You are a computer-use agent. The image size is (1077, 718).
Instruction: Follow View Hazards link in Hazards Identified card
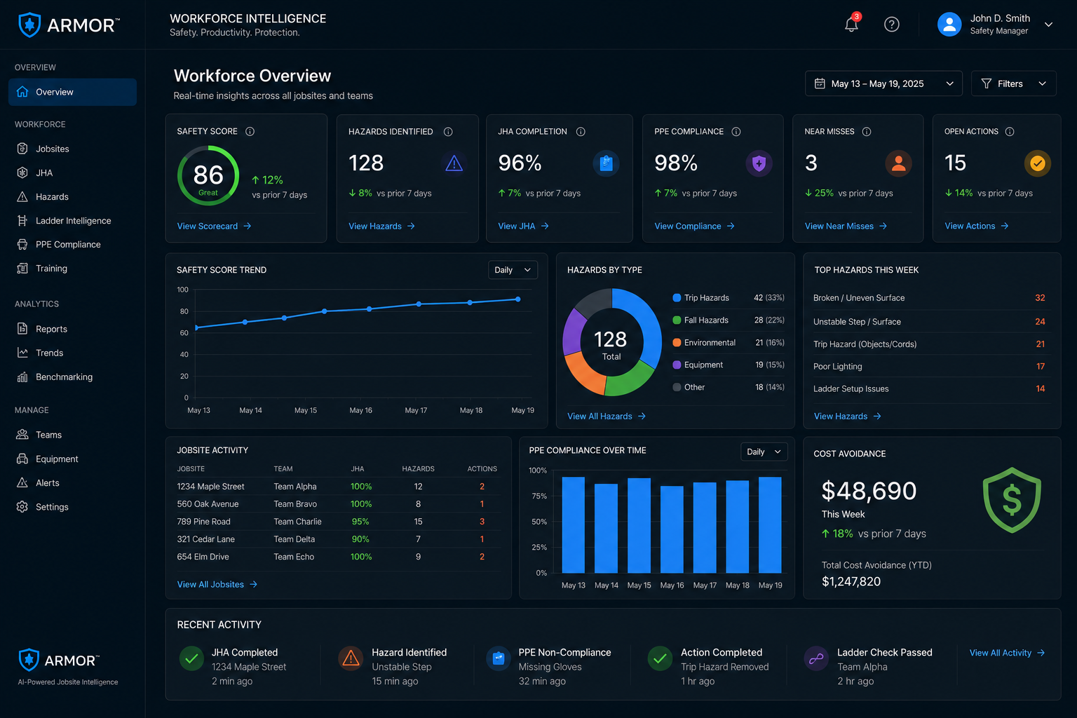click(x=381, y=226)
